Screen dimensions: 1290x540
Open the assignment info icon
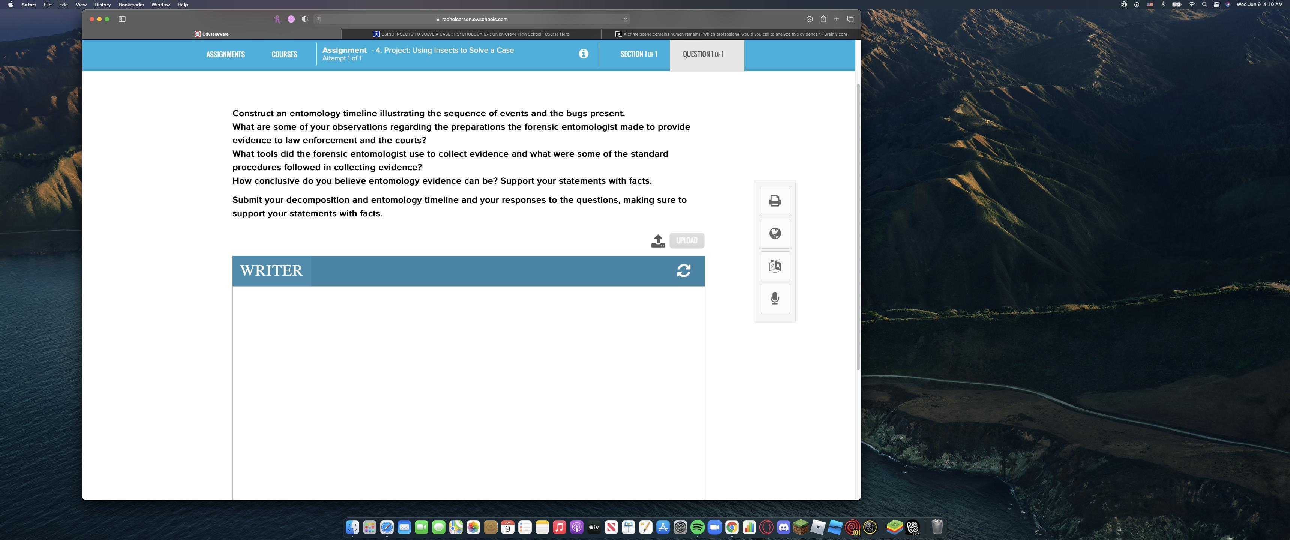pos(583,54)
